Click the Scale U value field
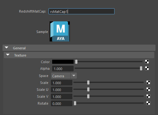This screenshot has height=115, width=158. point(62,90)
